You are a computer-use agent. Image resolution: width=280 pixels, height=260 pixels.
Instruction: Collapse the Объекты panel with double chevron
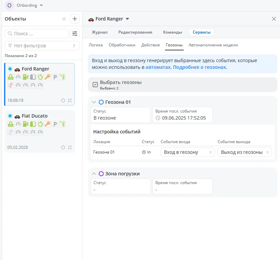point(64,19)
